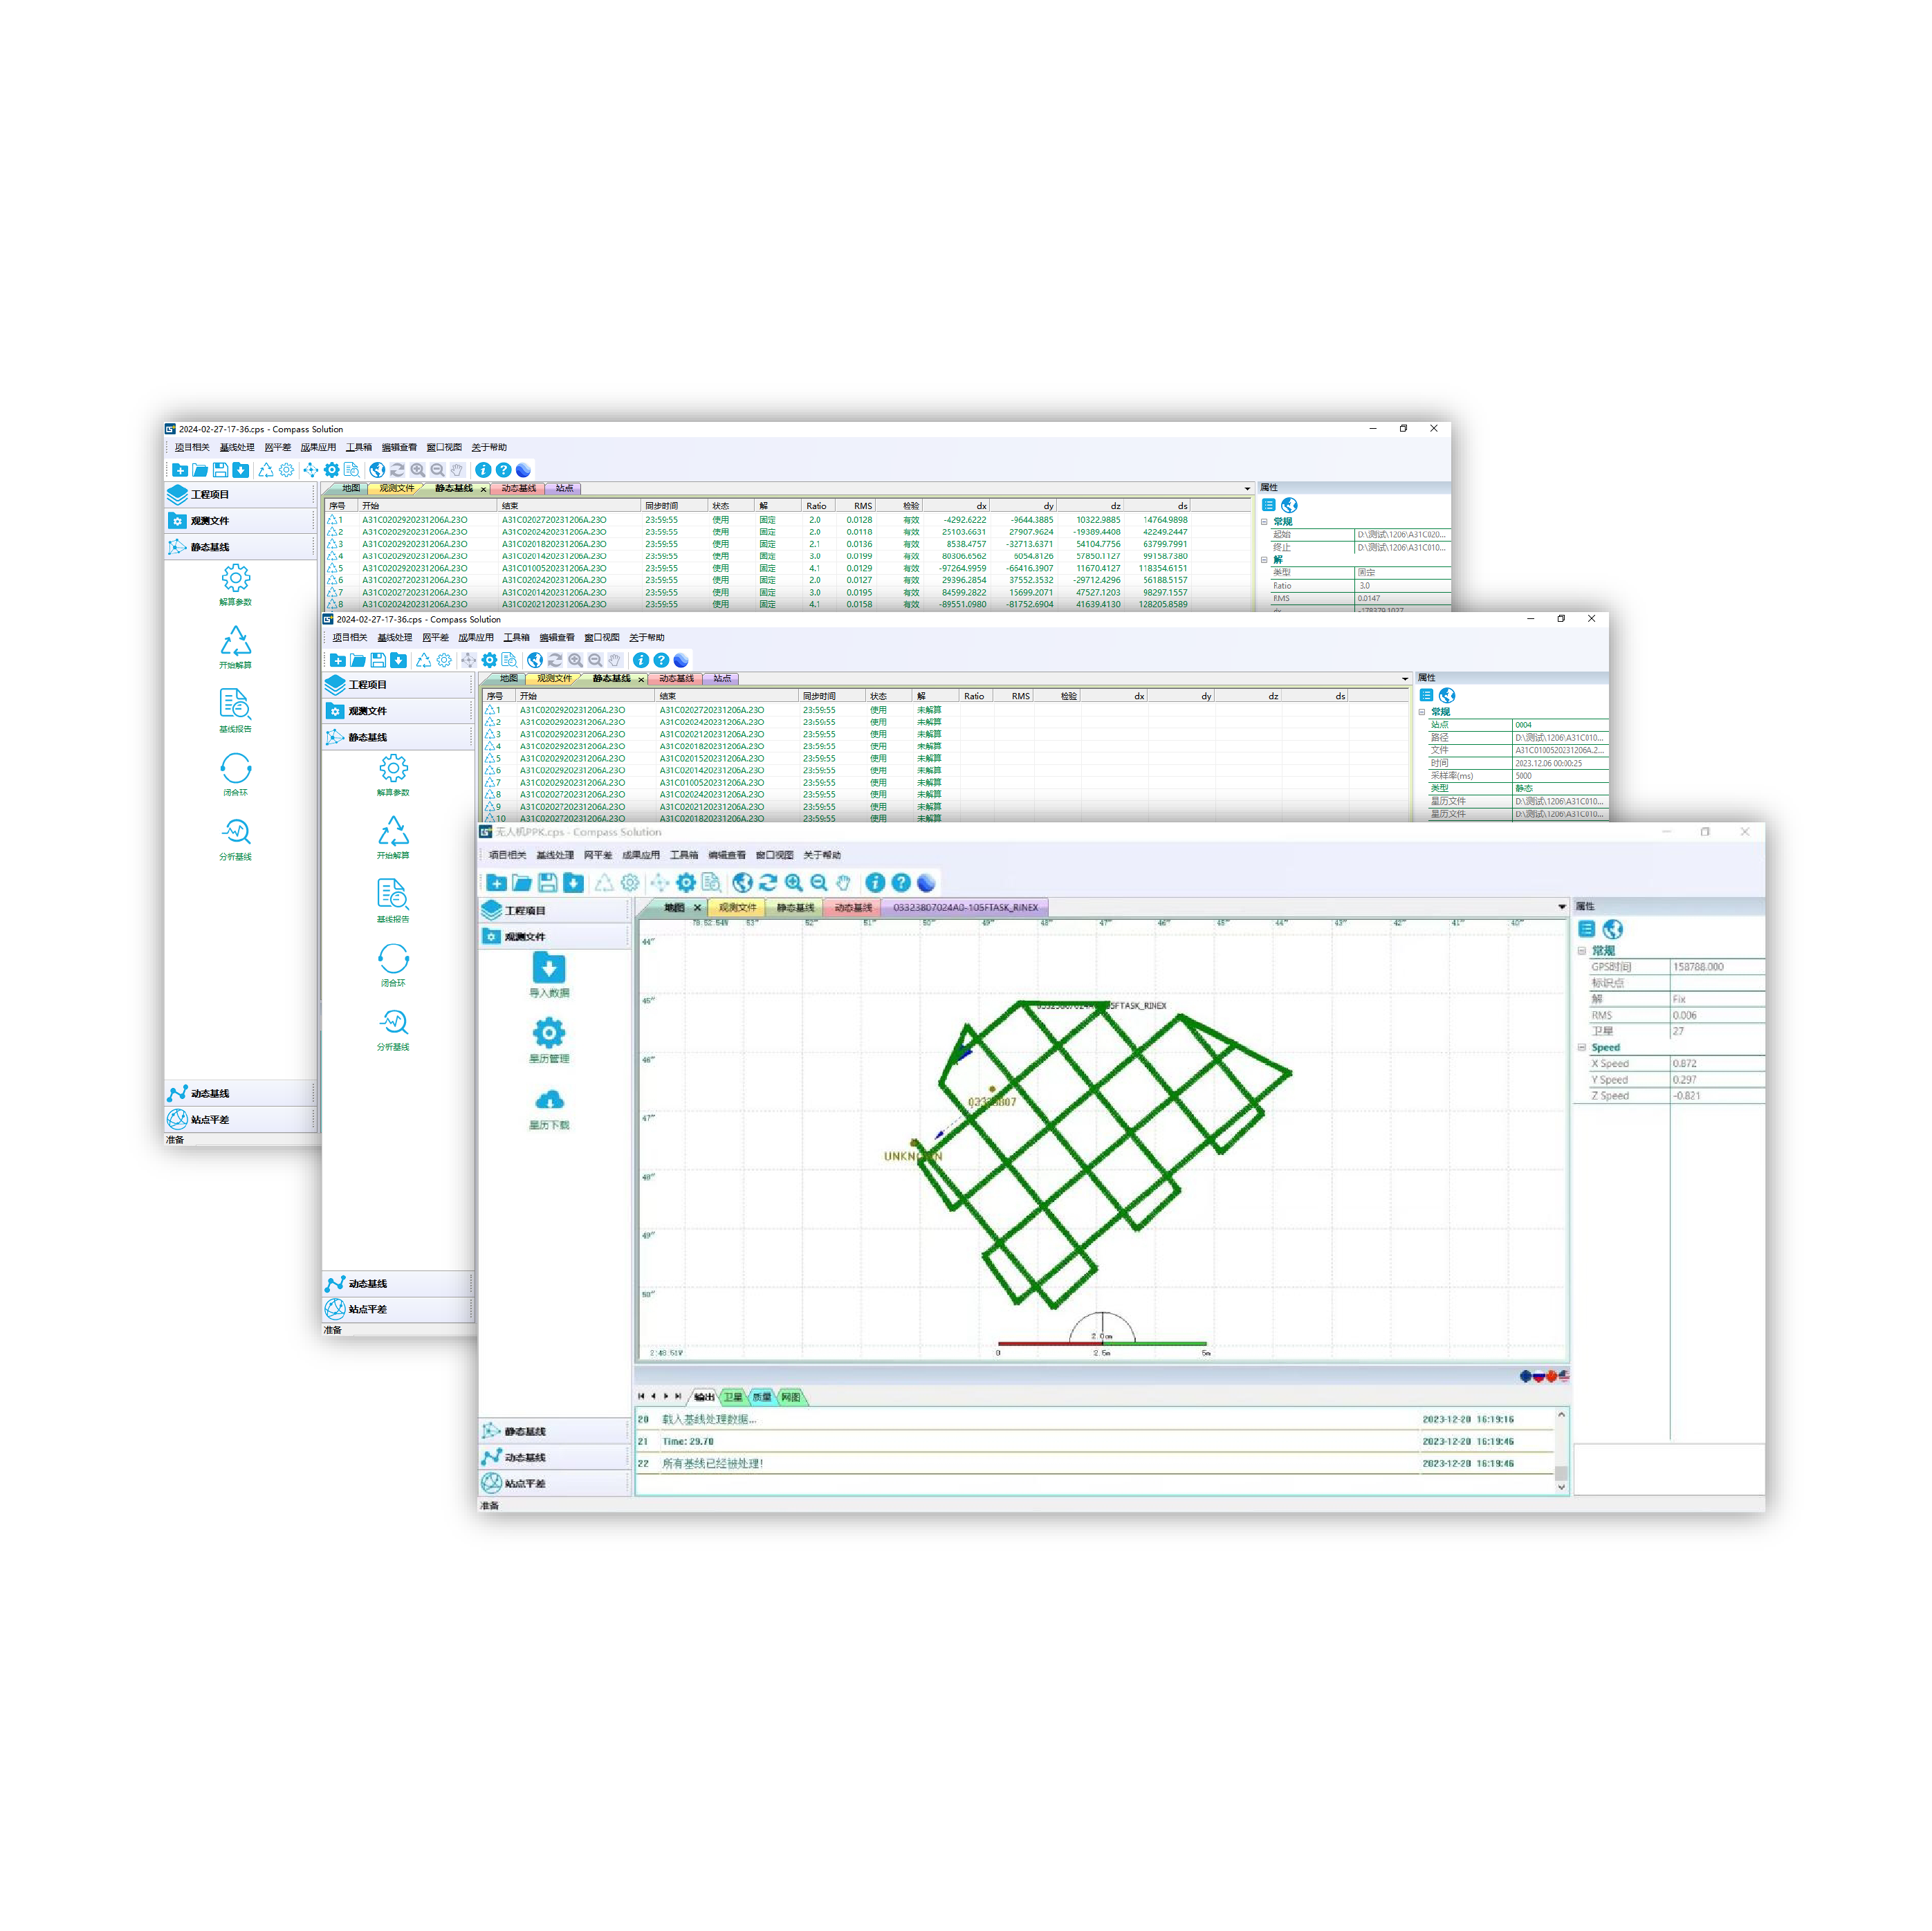Collapse the Speed property group
Viewport: 1932px width, 1931px height.
tap(1582, 1047)
